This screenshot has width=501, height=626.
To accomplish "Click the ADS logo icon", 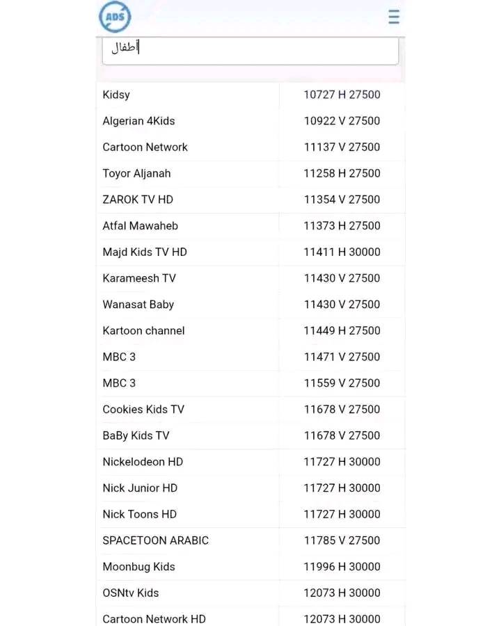I will coord(114,17).
